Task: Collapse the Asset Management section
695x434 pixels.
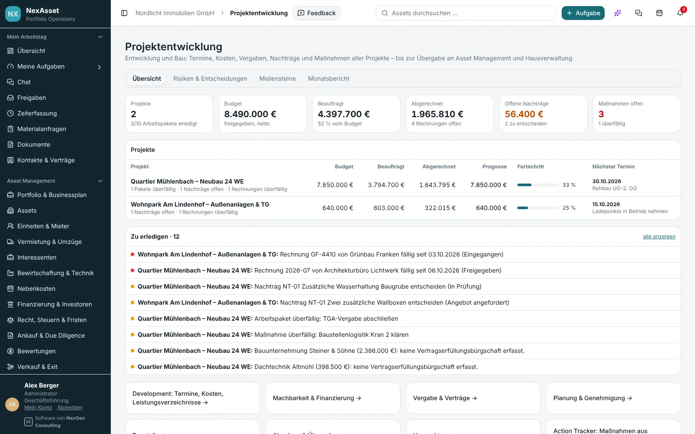Action: tap(100, 181)
